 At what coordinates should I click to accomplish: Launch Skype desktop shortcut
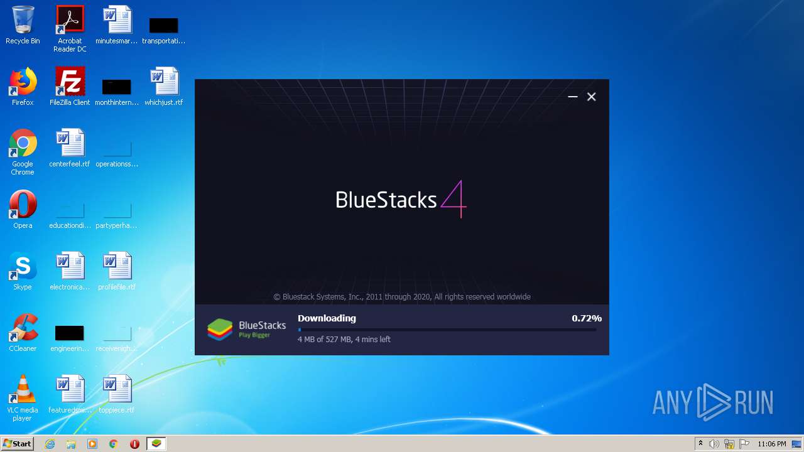click(23, 271)
